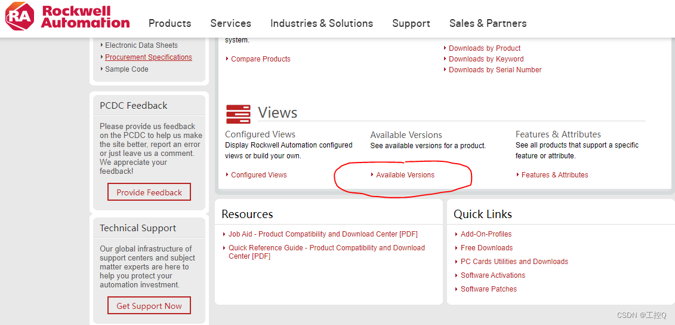Open the Support menu
This screenshot has height=325, width=675.
tap(411, 23)
